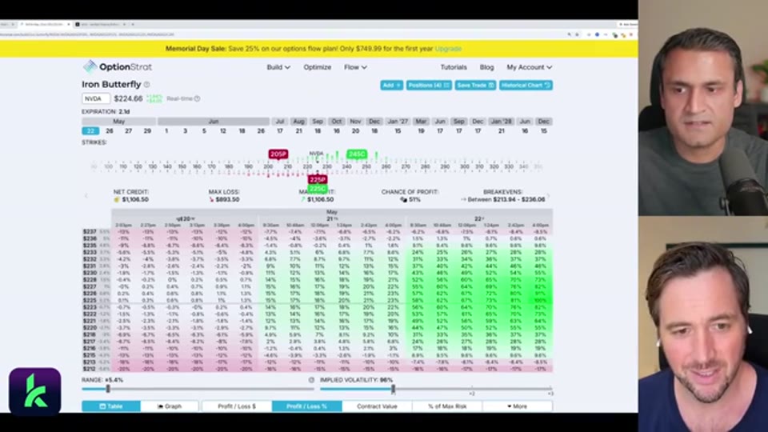This screenshot has width=768, height=432.
Task: Select the June 5 expiration
Action: coord(204,130)
